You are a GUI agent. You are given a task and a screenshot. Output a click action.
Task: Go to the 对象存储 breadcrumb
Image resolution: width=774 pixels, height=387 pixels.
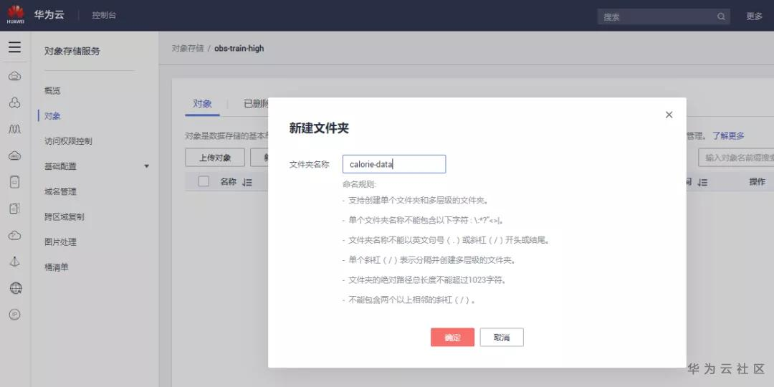(188, 49)
